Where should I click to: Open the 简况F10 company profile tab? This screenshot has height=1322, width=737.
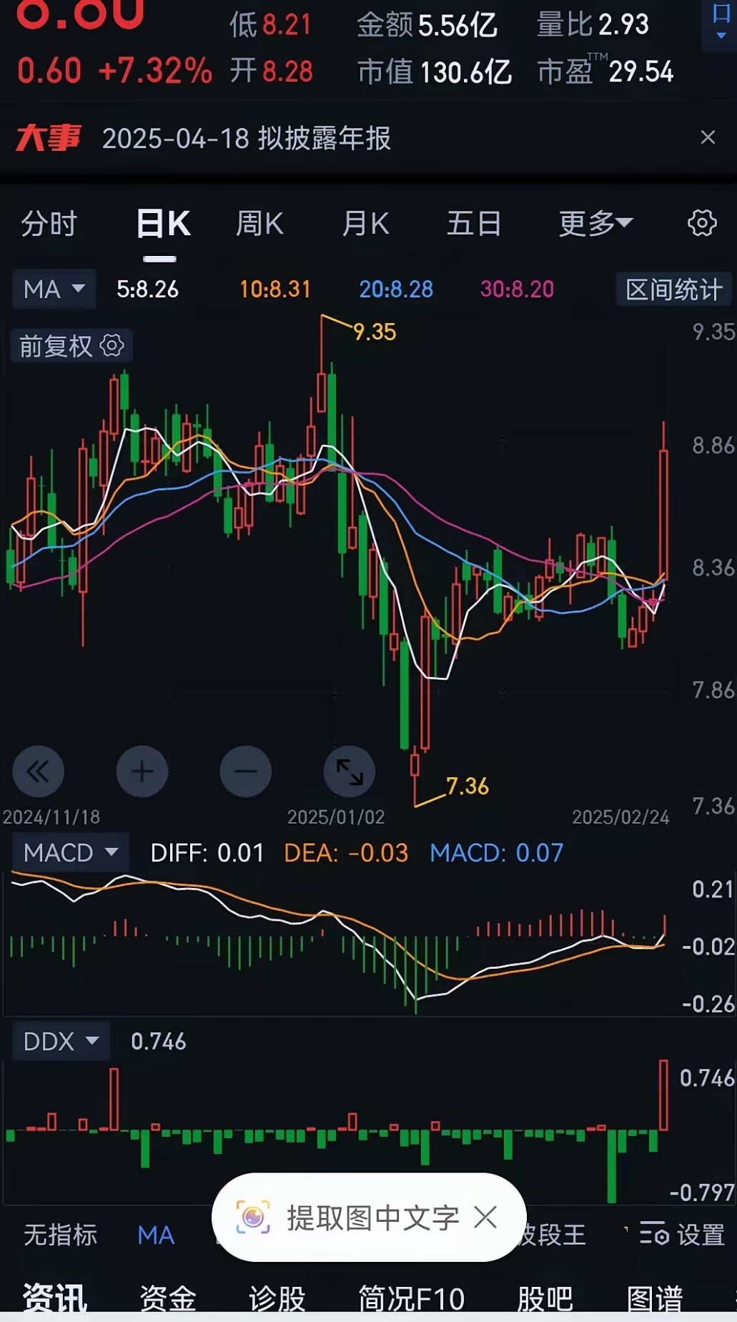pyautogui.click(x=411, y=1298)
